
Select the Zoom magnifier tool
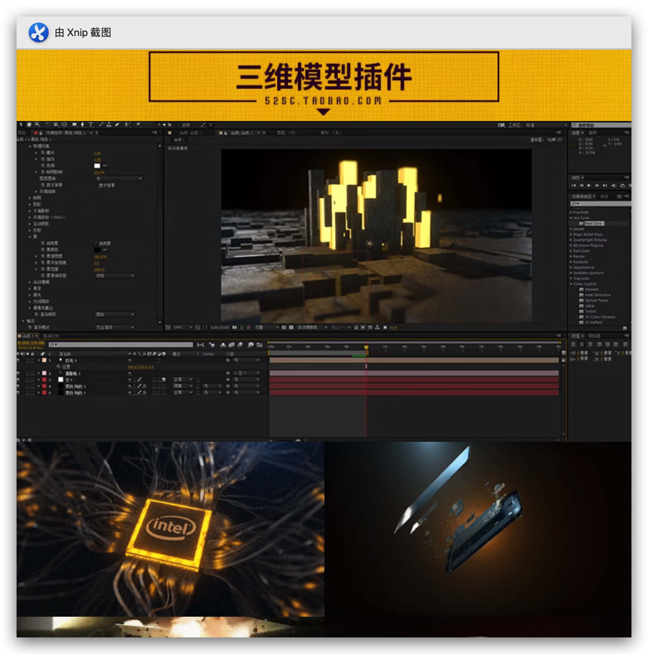[37, 125]
